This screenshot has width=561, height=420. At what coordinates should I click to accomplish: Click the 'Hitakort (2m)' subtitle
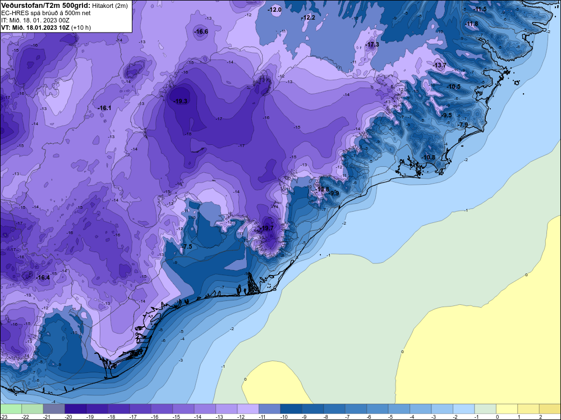coord(110,6)
